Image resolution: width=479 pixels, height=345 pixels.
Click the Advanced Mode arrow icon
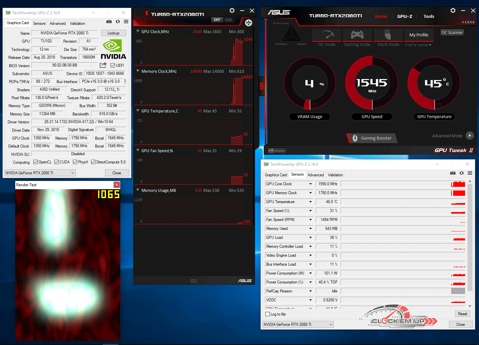[470, 135]
